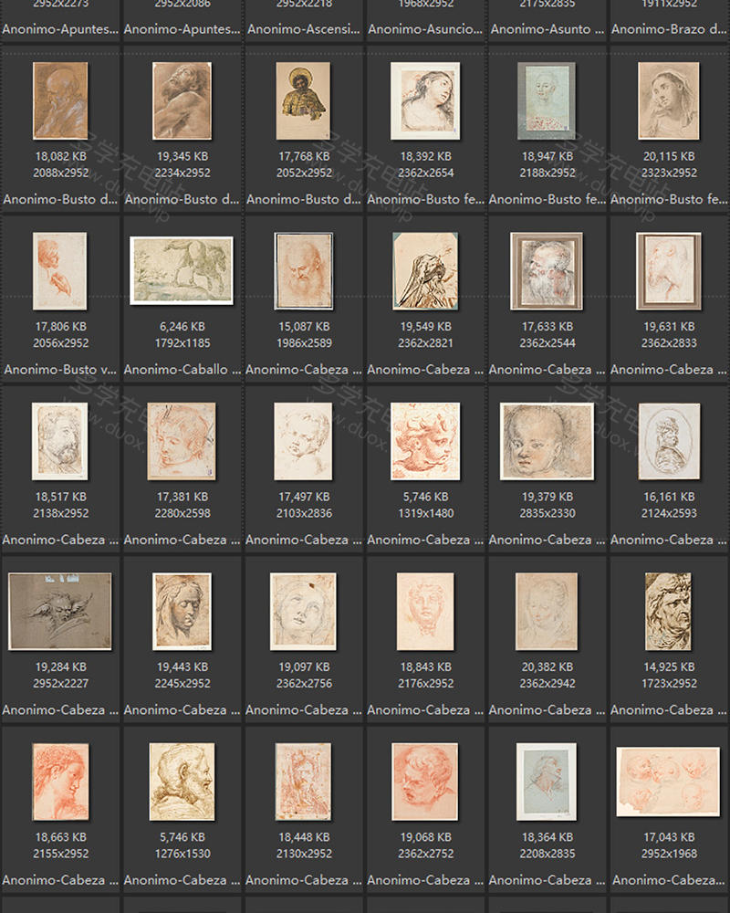Open the veiled woman 20,115 KB thumbnail
Viewport: 730px width, 913px height.
tap(669, 100)
